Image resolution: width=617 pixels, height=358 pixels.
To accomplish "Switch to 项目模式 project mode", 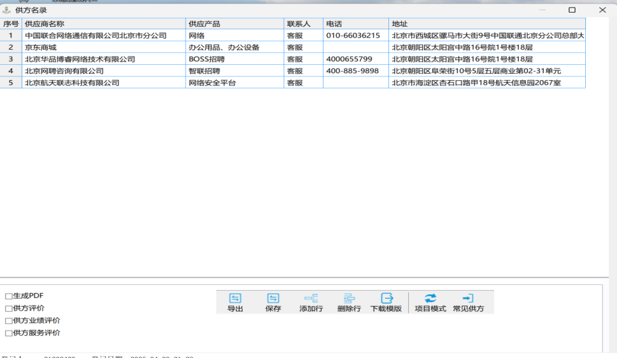I will click(x=430, y=298).
